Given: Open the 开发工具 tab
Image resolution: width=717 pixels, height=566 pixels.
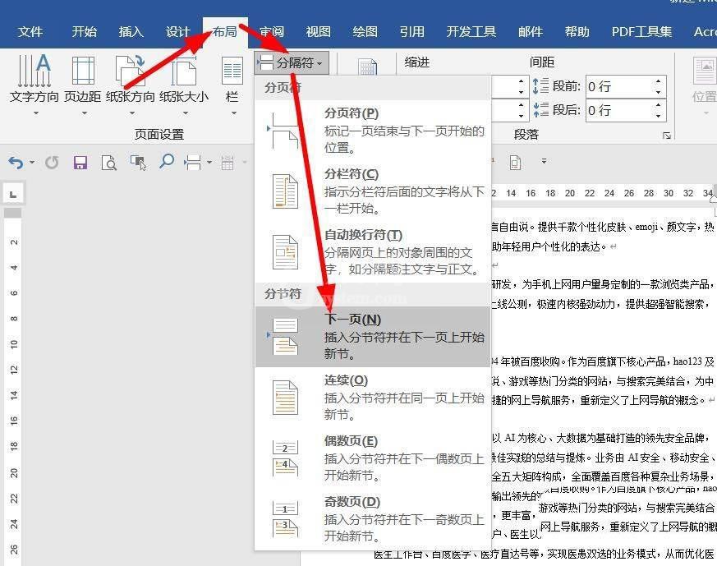Looking at the screenshot, I should coord(471,31).
